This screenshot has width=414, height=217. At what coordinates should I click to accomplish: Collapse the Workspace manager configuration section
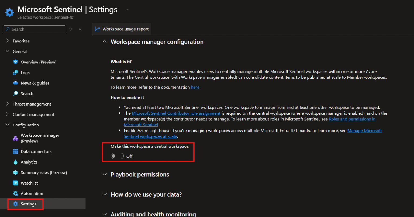coord(105,42)
